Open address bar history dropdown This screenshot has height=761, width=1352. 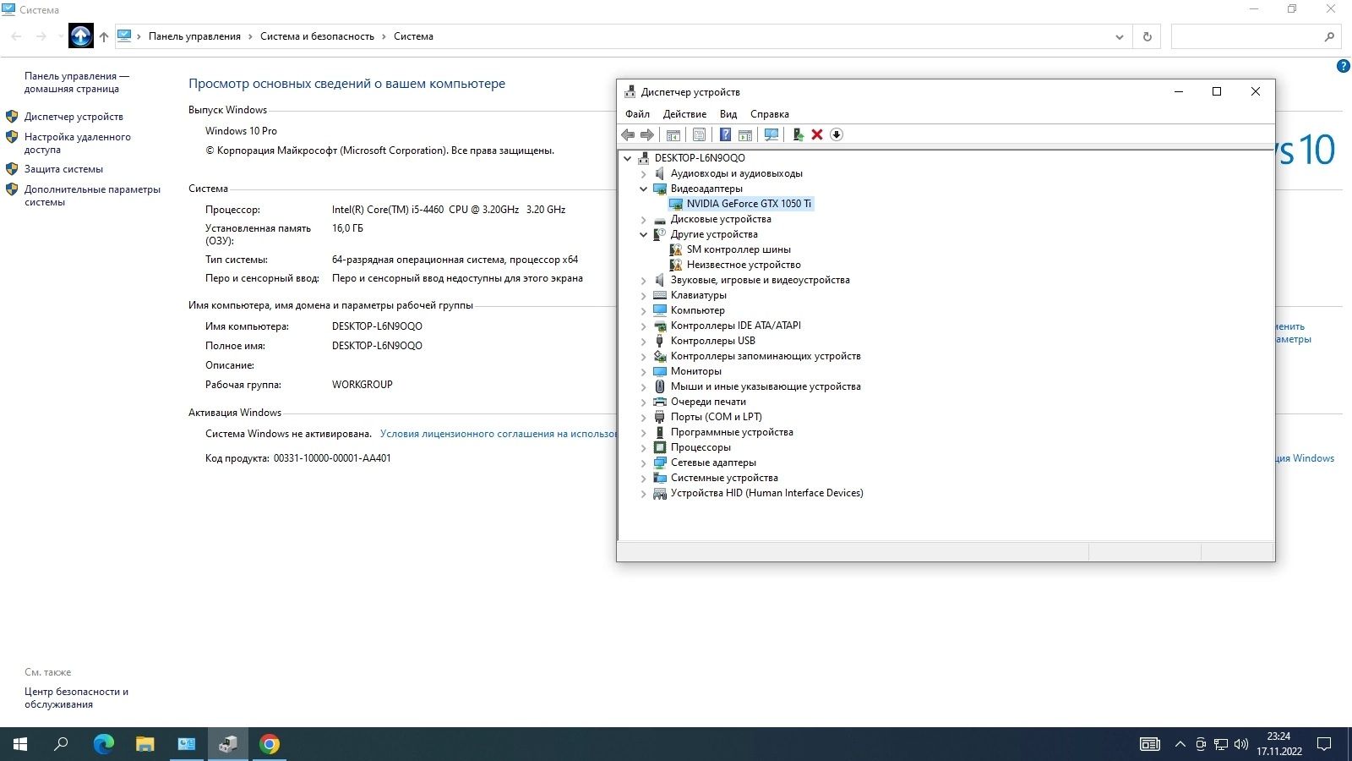coord(1119,36)
